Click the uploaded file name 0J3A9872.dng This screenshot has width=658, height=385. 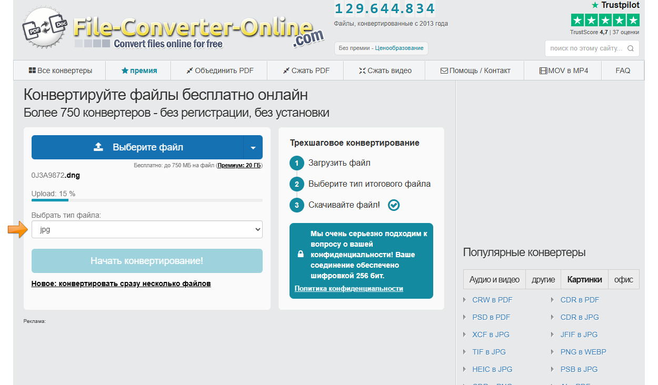pos(56,175)
